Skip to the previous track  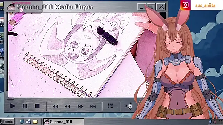point(55,106)
